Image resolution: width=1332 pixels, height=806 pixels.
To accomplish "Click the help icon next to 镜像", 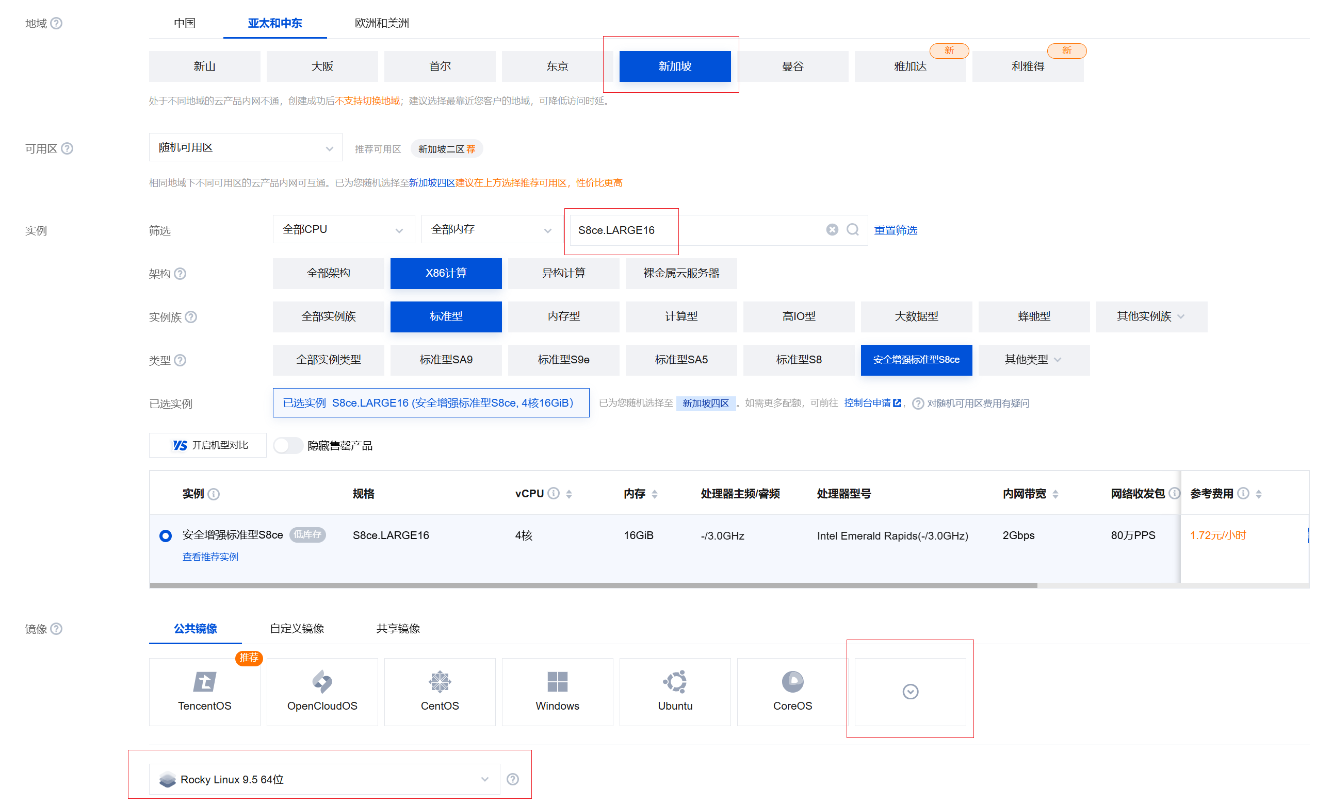I will tap(56, 629).
